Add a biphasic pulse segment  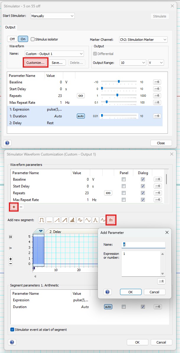80,220
